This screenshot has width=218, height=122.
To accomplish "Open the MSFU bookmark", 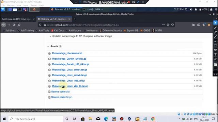I will tap(157, 30).
